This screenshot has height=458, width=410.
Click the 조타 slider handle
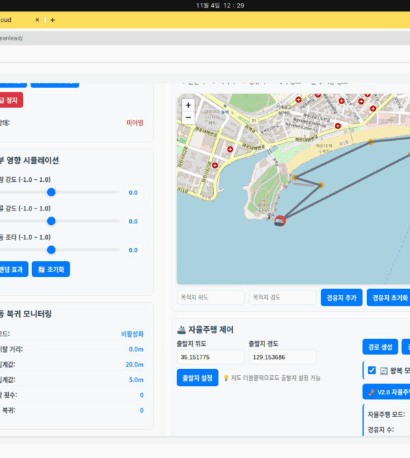(51, 250)
